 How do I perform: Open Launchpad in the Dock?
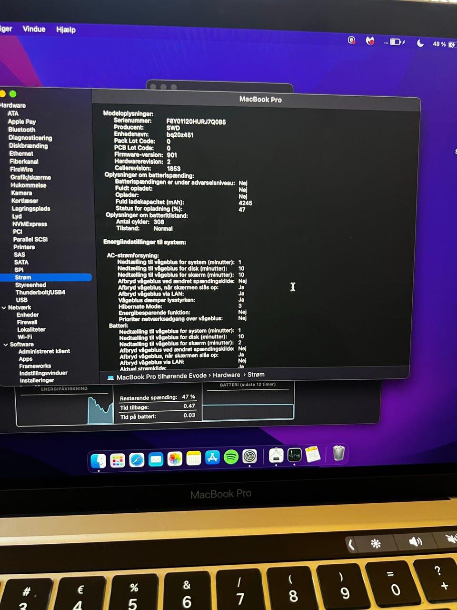[x=118, y=460]
